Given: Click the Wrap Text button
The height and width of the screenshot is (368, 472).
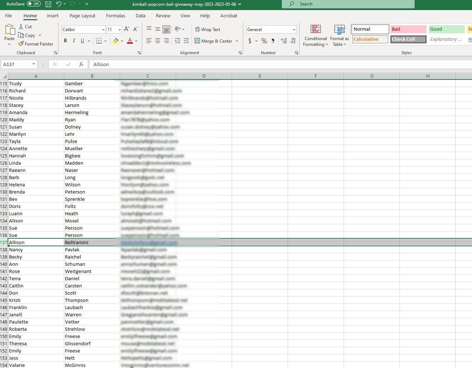Looking at the screenshot, I should 207,30.
